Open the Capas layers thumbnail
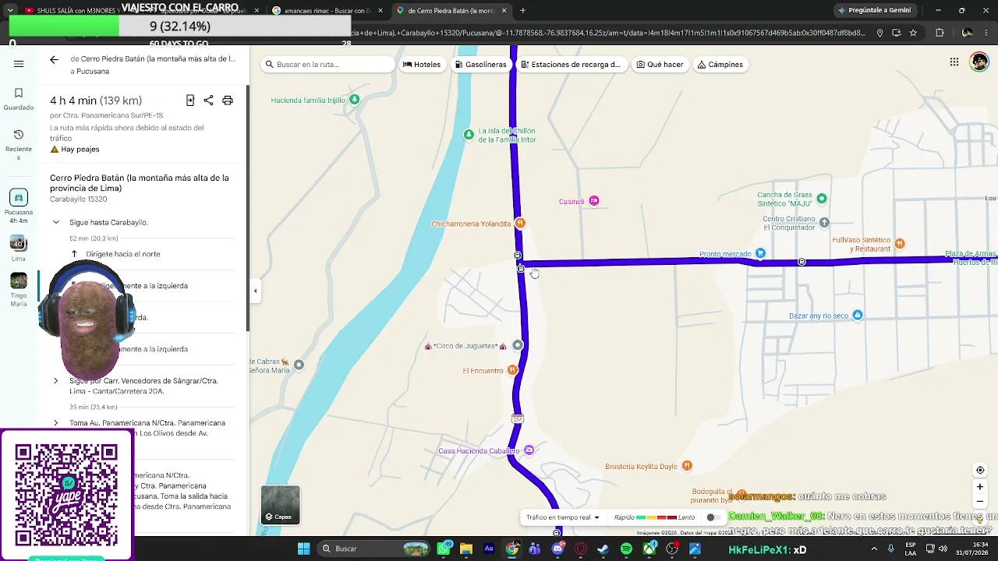Image resolution: width=998 pixels, height=561 pixels. [280, 505]
